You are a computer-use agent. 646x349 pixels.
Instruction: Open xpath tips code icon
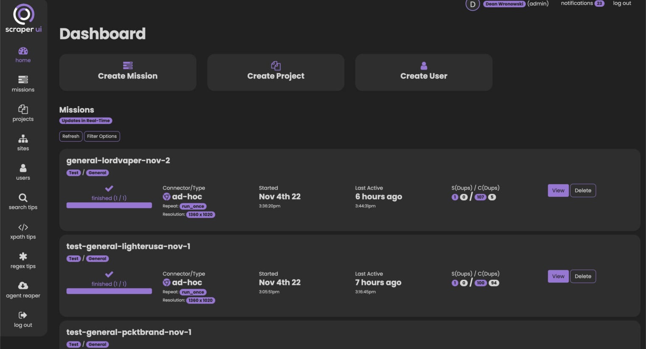(x=23, y=227)
